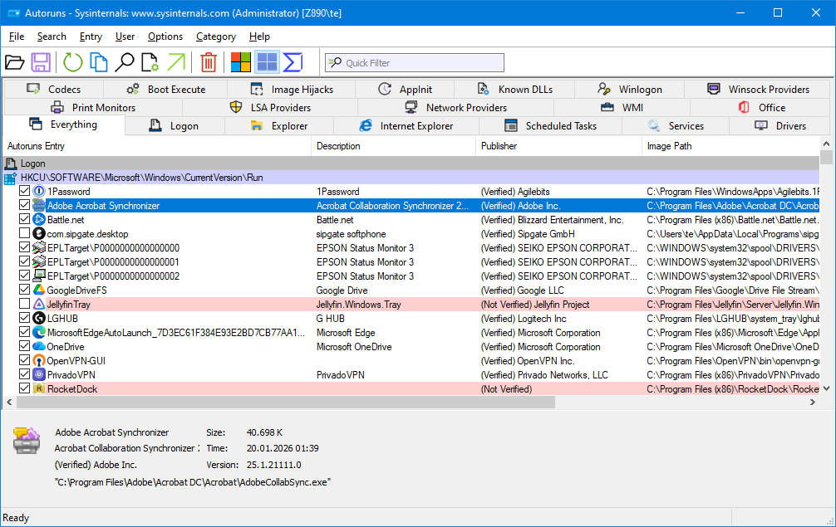The image size is (836, 527).
Task: Toggle the RocketDock entry checkbox
Action: (25, 389)
